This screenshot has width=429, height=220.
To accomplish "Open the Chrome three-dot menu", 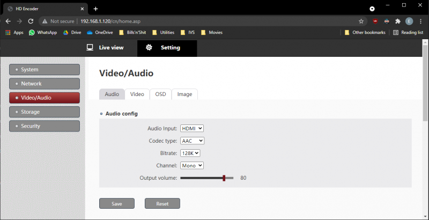I will click(421, 21).
